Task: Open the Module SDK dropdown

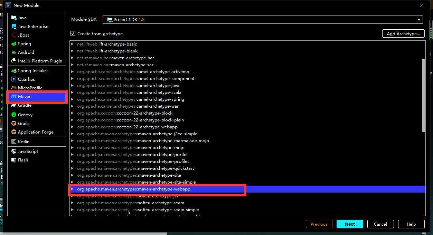Action: 263,20
